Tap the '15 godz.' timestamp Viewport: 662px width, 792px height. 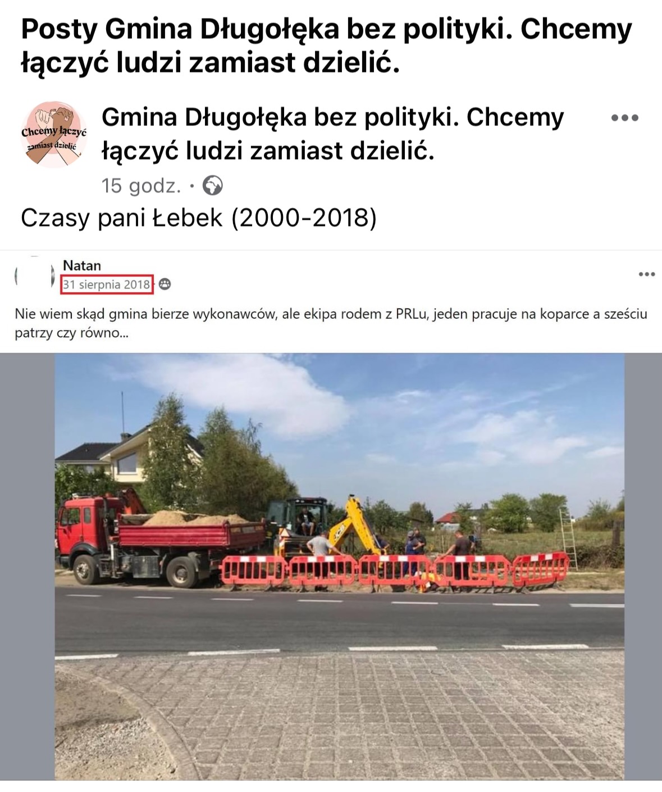(x=141, y=185)
